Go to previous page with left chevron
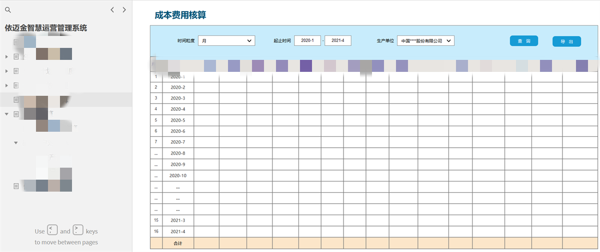Viewport: 600px width, 252px height. [112, 9]
